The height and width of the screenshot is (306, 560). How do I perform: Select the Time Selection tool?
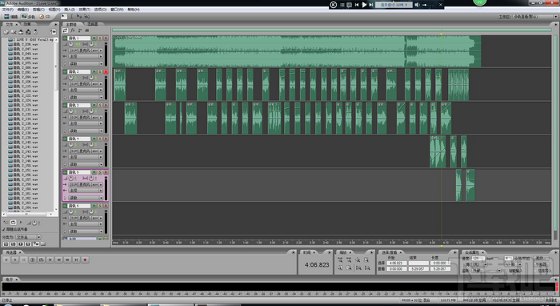71,17
